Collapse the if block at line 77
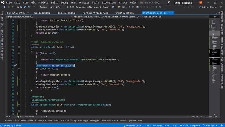The width and height of the screenshot is (225, 127). pyautogui.click(x=19, y=69)
